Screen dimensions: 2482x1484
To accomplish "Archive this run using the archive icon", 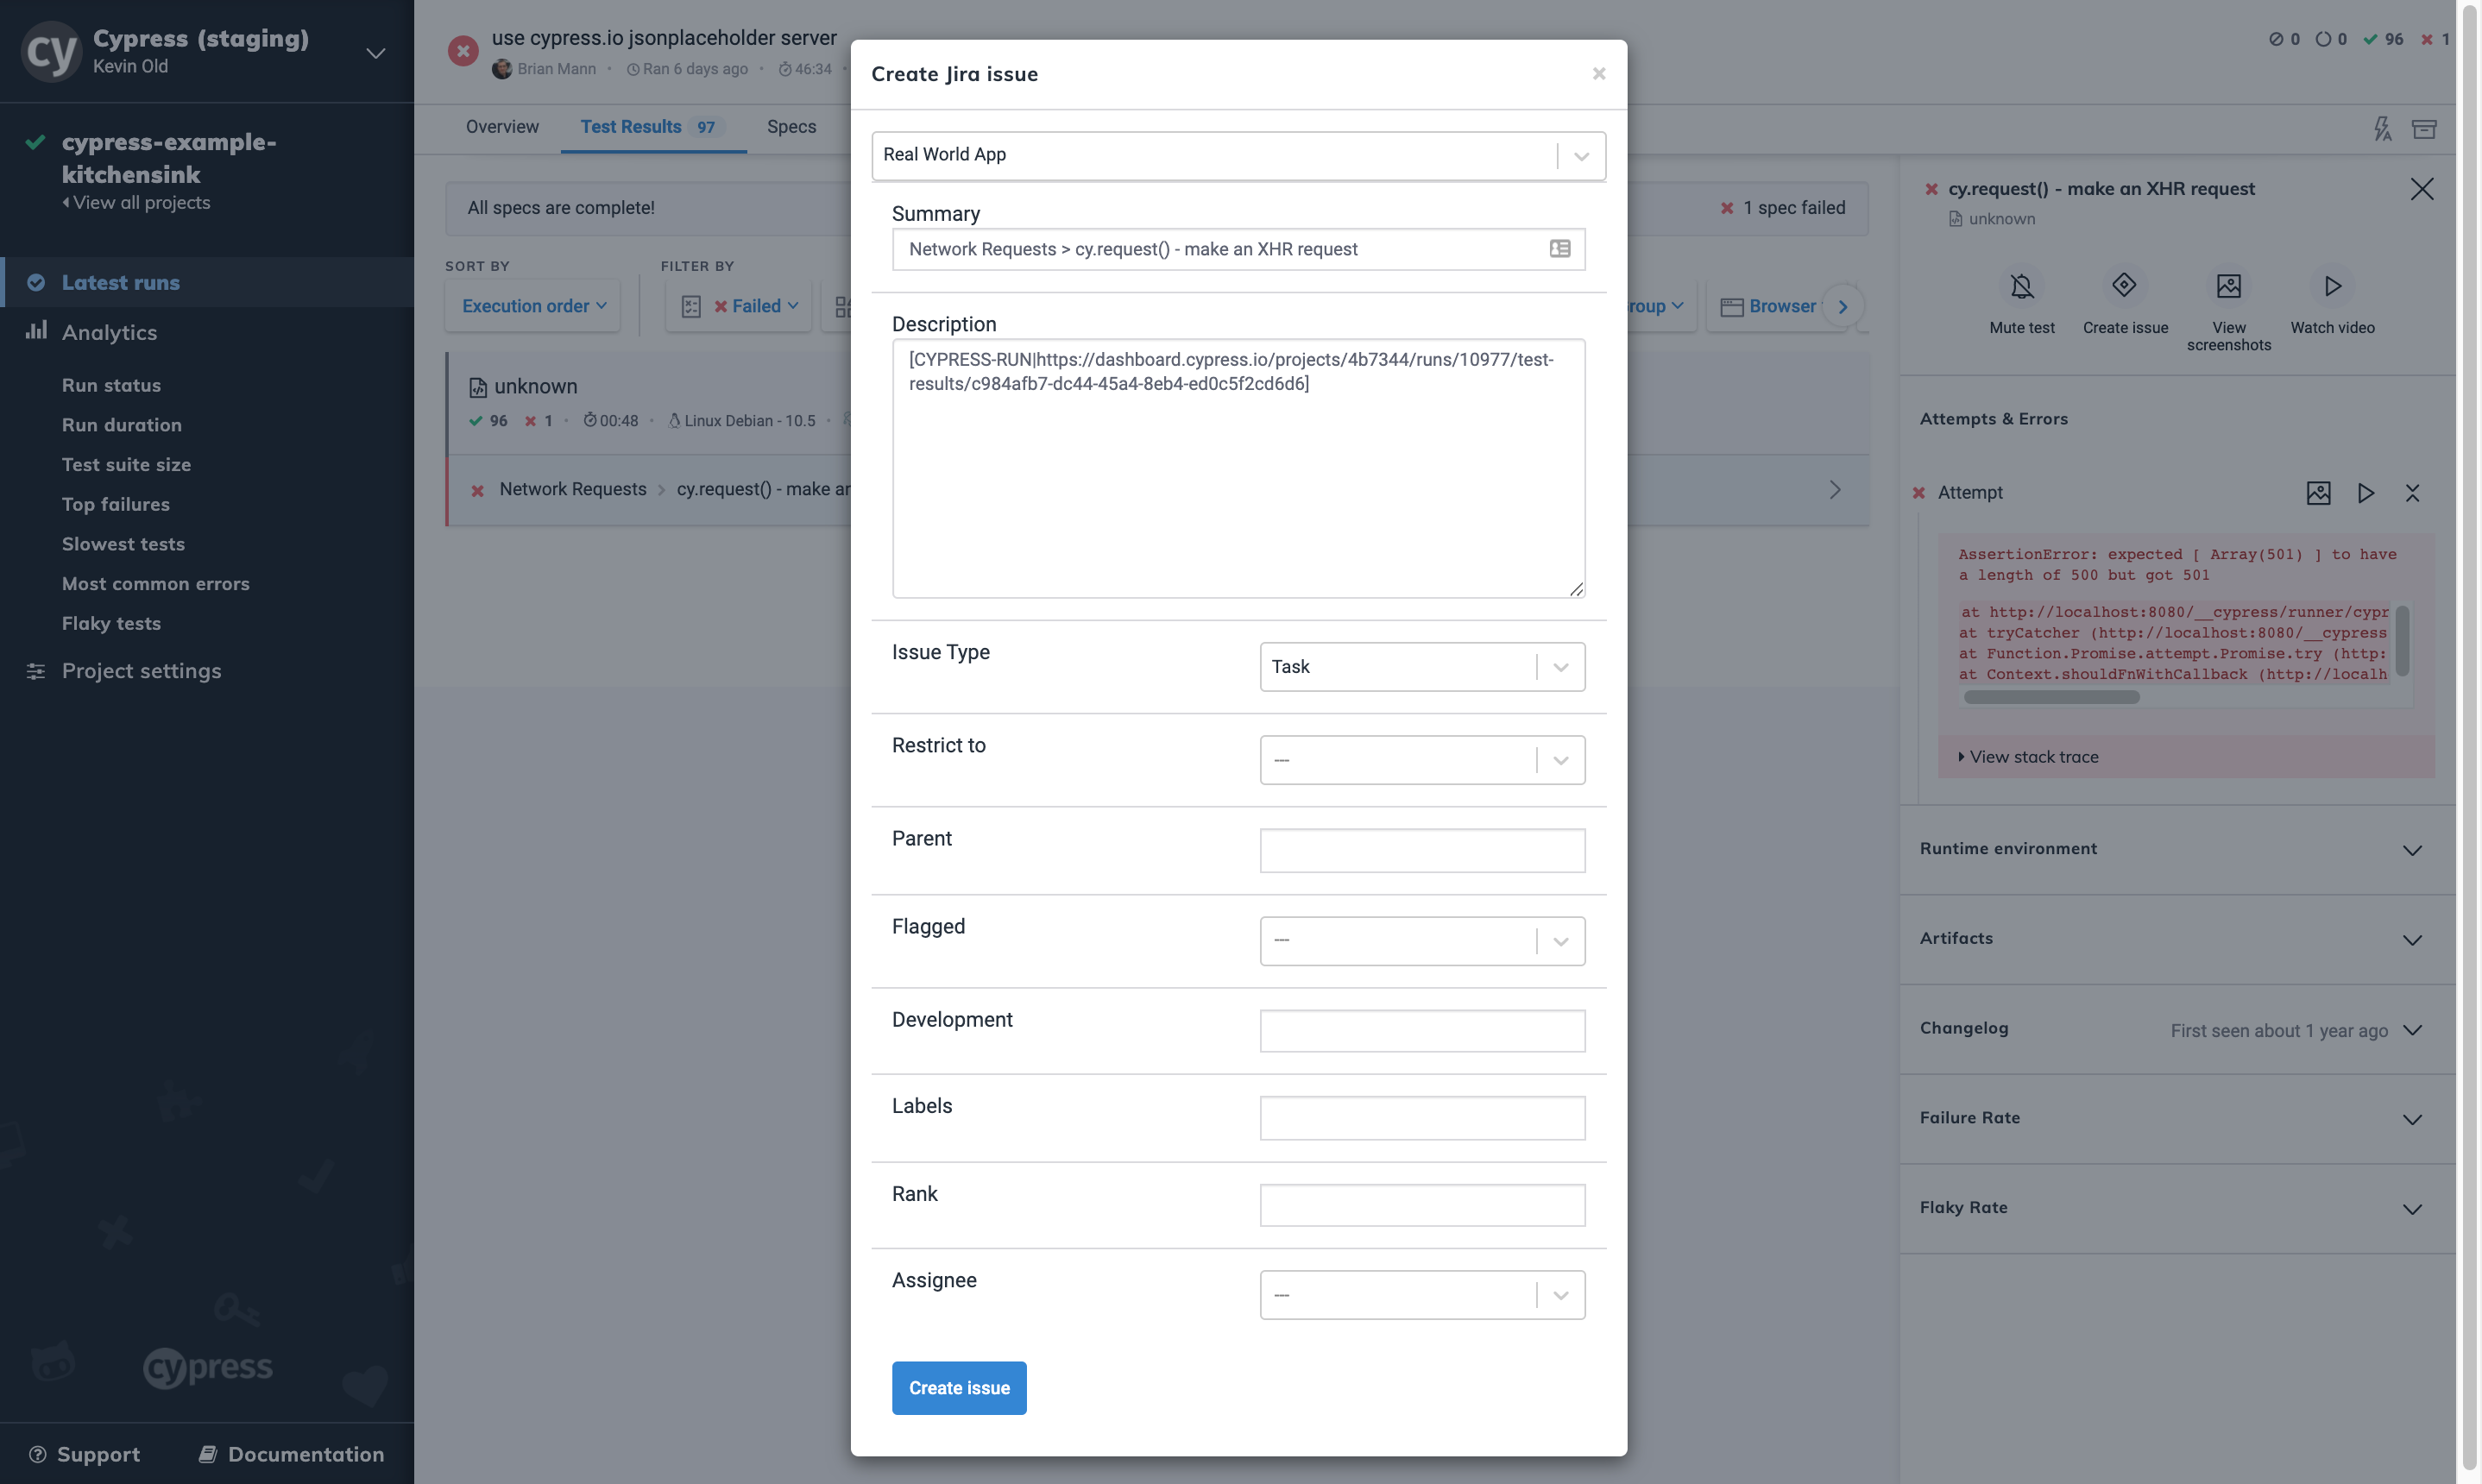I will point(2425,129).
